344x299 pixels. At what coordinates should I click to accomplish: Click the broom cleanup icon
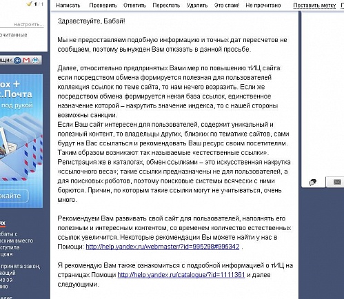tap(30, 3)
